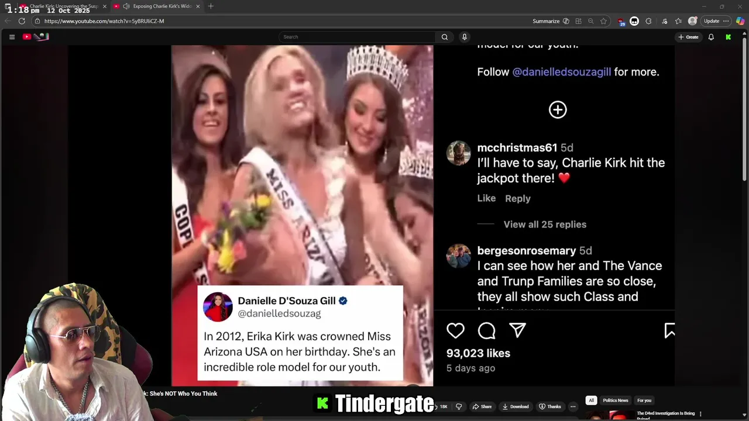Open the YouTube hamburger guide menu
The image size is (749, 421).
click(x=12, y=37)
